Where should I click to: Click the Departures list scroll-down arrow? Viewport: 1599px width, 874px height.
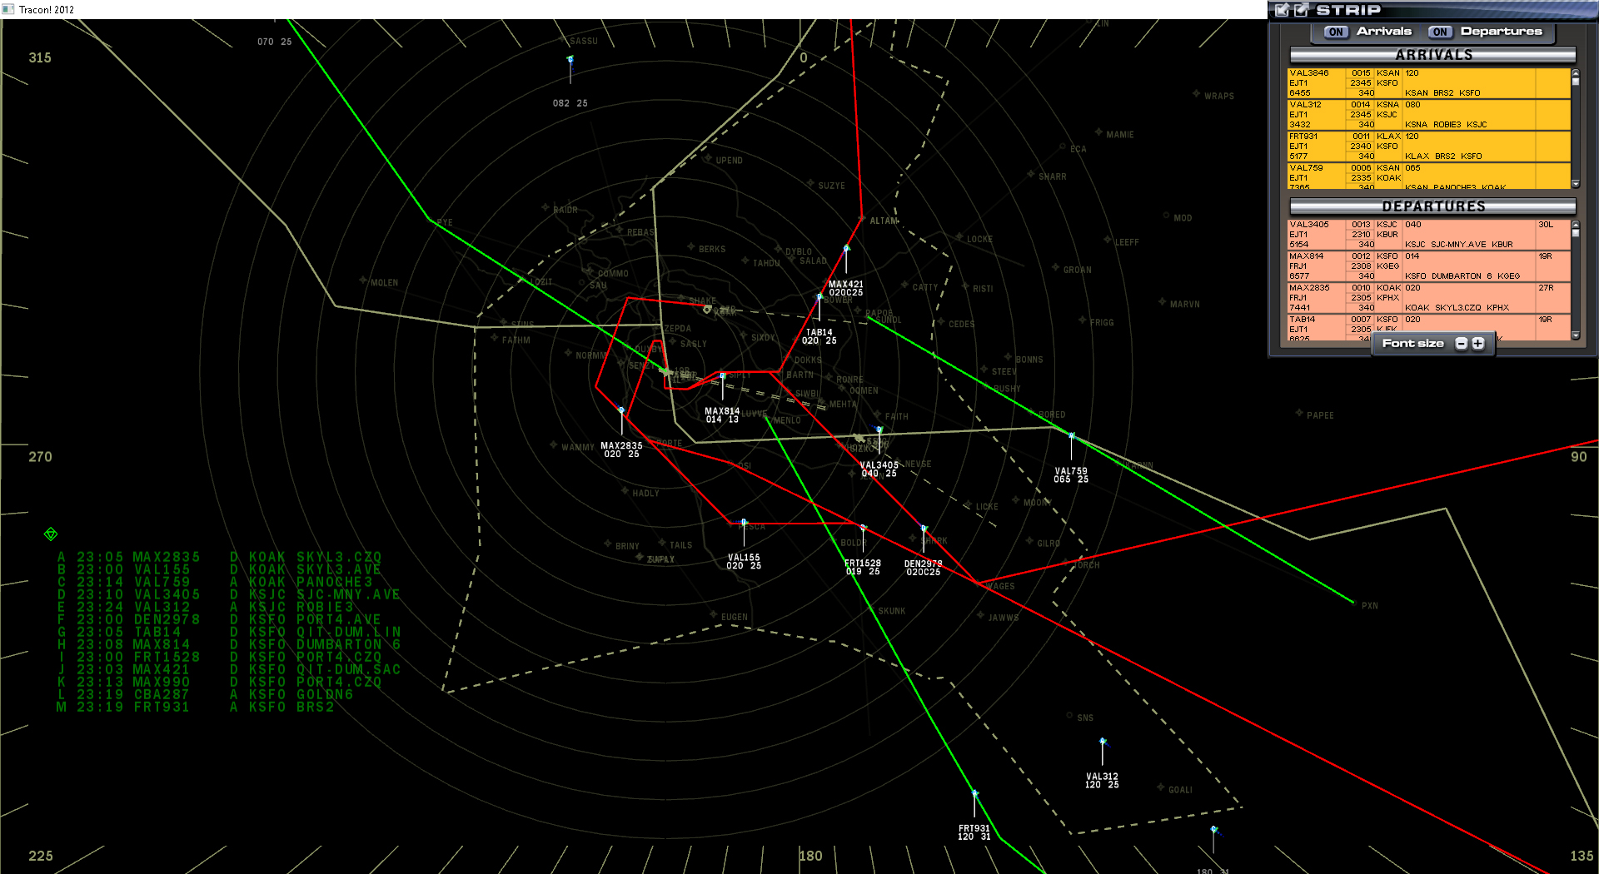coord(1574,333)
